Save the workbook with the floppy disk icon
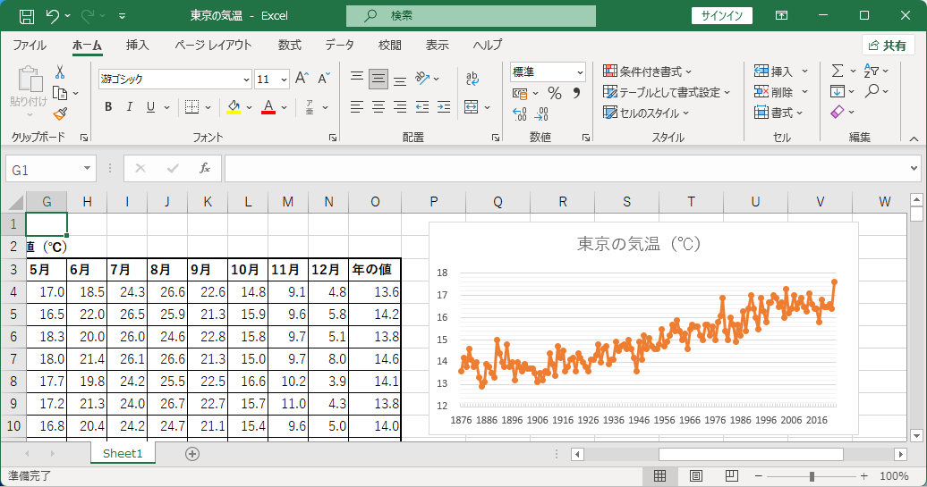Image resolution: width=927 pixels, height=487 pixels. click(27, 16)
